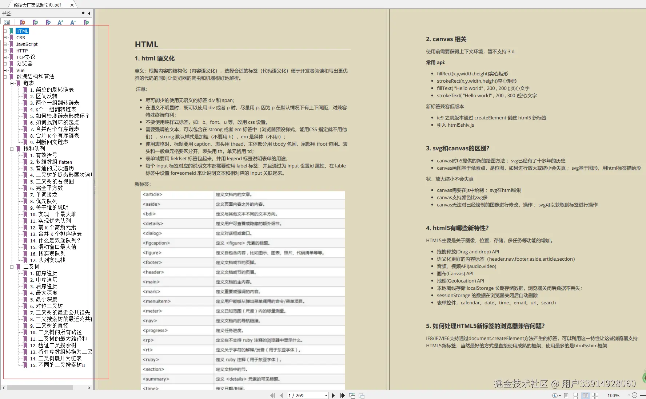This screenshot has width=646, height=399.
Task: Jump to bookmark 6. 对称二叉树
Action: [x=46, y=306]
